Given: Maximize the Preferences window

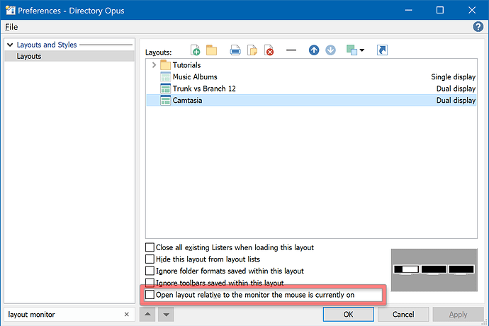Looking at the screenshot, I should coord(440,11).
